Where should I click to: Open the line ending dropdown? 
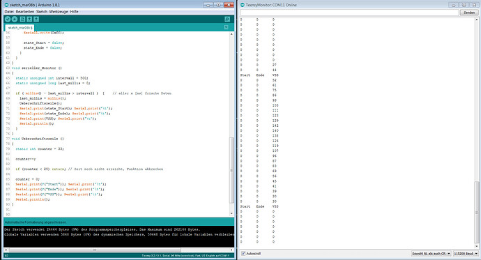pyautogui.click(x=431, y=254)
